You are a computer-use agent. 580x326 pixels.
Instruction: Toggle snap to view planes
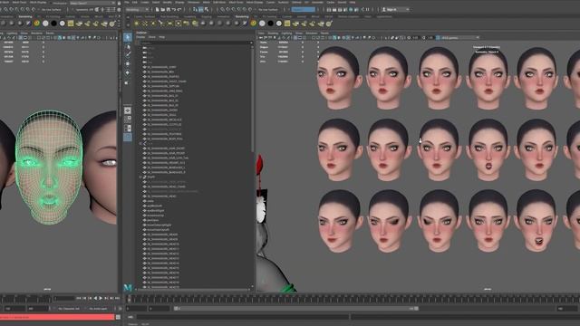(x=246, y=10)
